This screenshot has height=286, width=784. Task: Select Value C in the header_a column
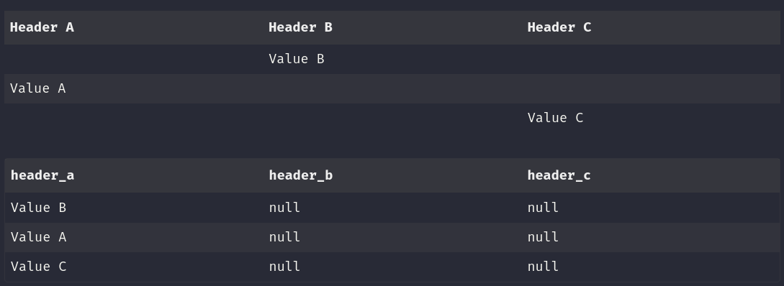tap(38, 266)
